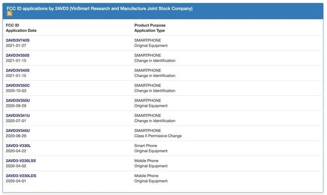Click 'SMARTPHONE' in 2AVD3V350C row
Screen dimensions: 327x195
[x=148, y=85]
